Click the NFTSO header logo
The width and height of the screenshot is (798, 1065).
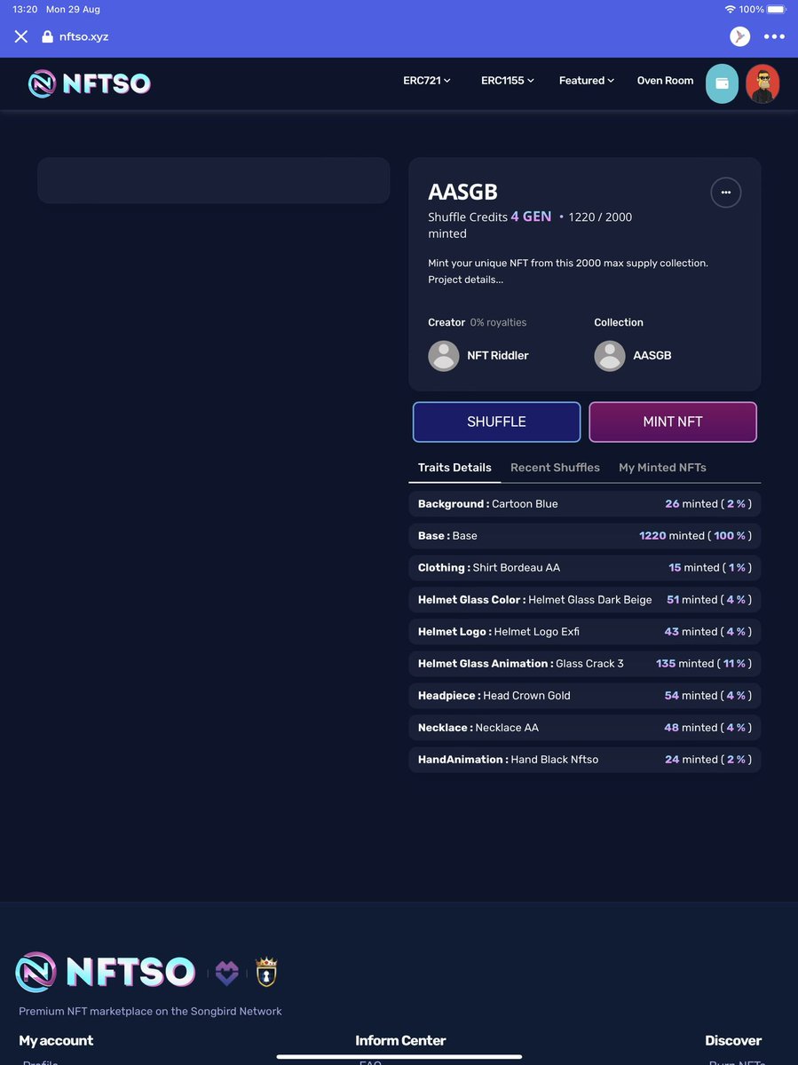(89, 83)
